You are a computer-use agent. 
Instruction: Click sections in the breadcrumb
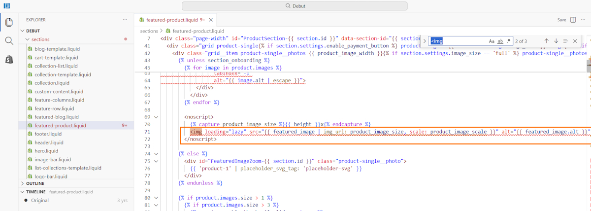[149, 31]
